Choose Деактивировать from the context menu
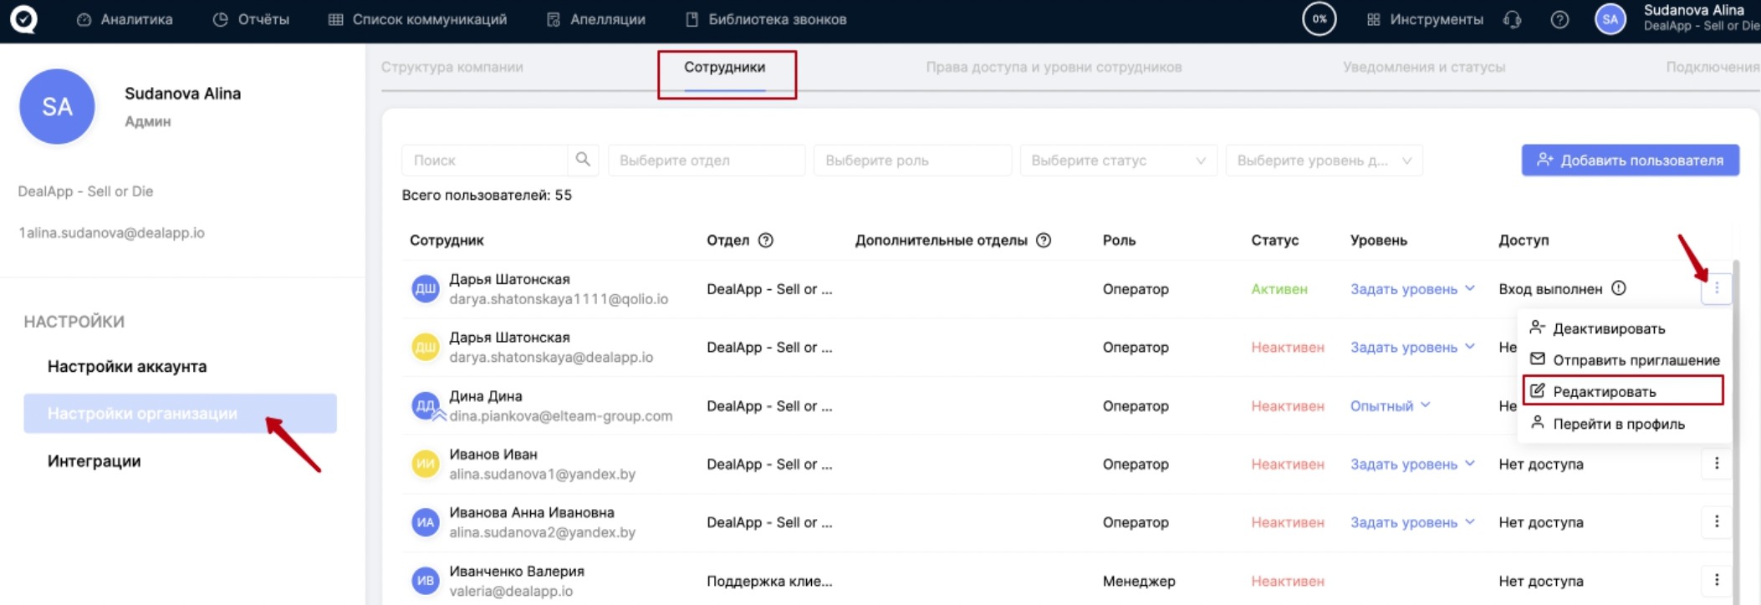Screen dimensions: 1761x605 [1608, 328]
